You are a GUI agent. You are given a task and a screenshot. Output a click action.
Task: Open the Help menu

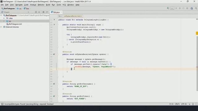pyautogui.click(x=77, y=5)
